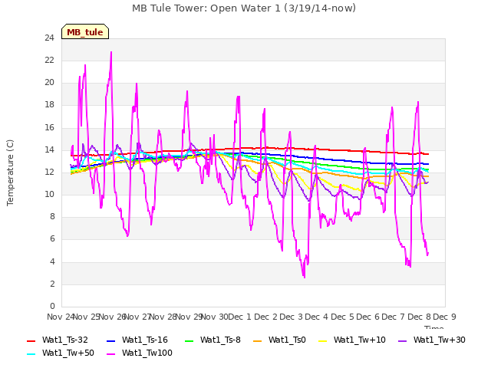491x368 pixels.
Task: Click the MB_tule label tag
Action: [85, 31]
